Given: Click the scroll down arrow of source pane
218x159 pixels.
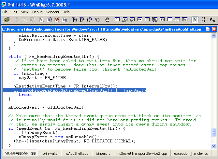Looking at the screenshot, I should pyautogui.click(x=213, y=146).
